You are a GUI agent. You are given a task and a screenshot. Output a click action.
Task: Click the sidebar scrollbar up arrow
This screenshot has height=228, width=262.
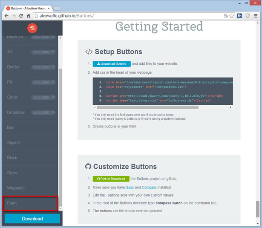tap(60, 38)
